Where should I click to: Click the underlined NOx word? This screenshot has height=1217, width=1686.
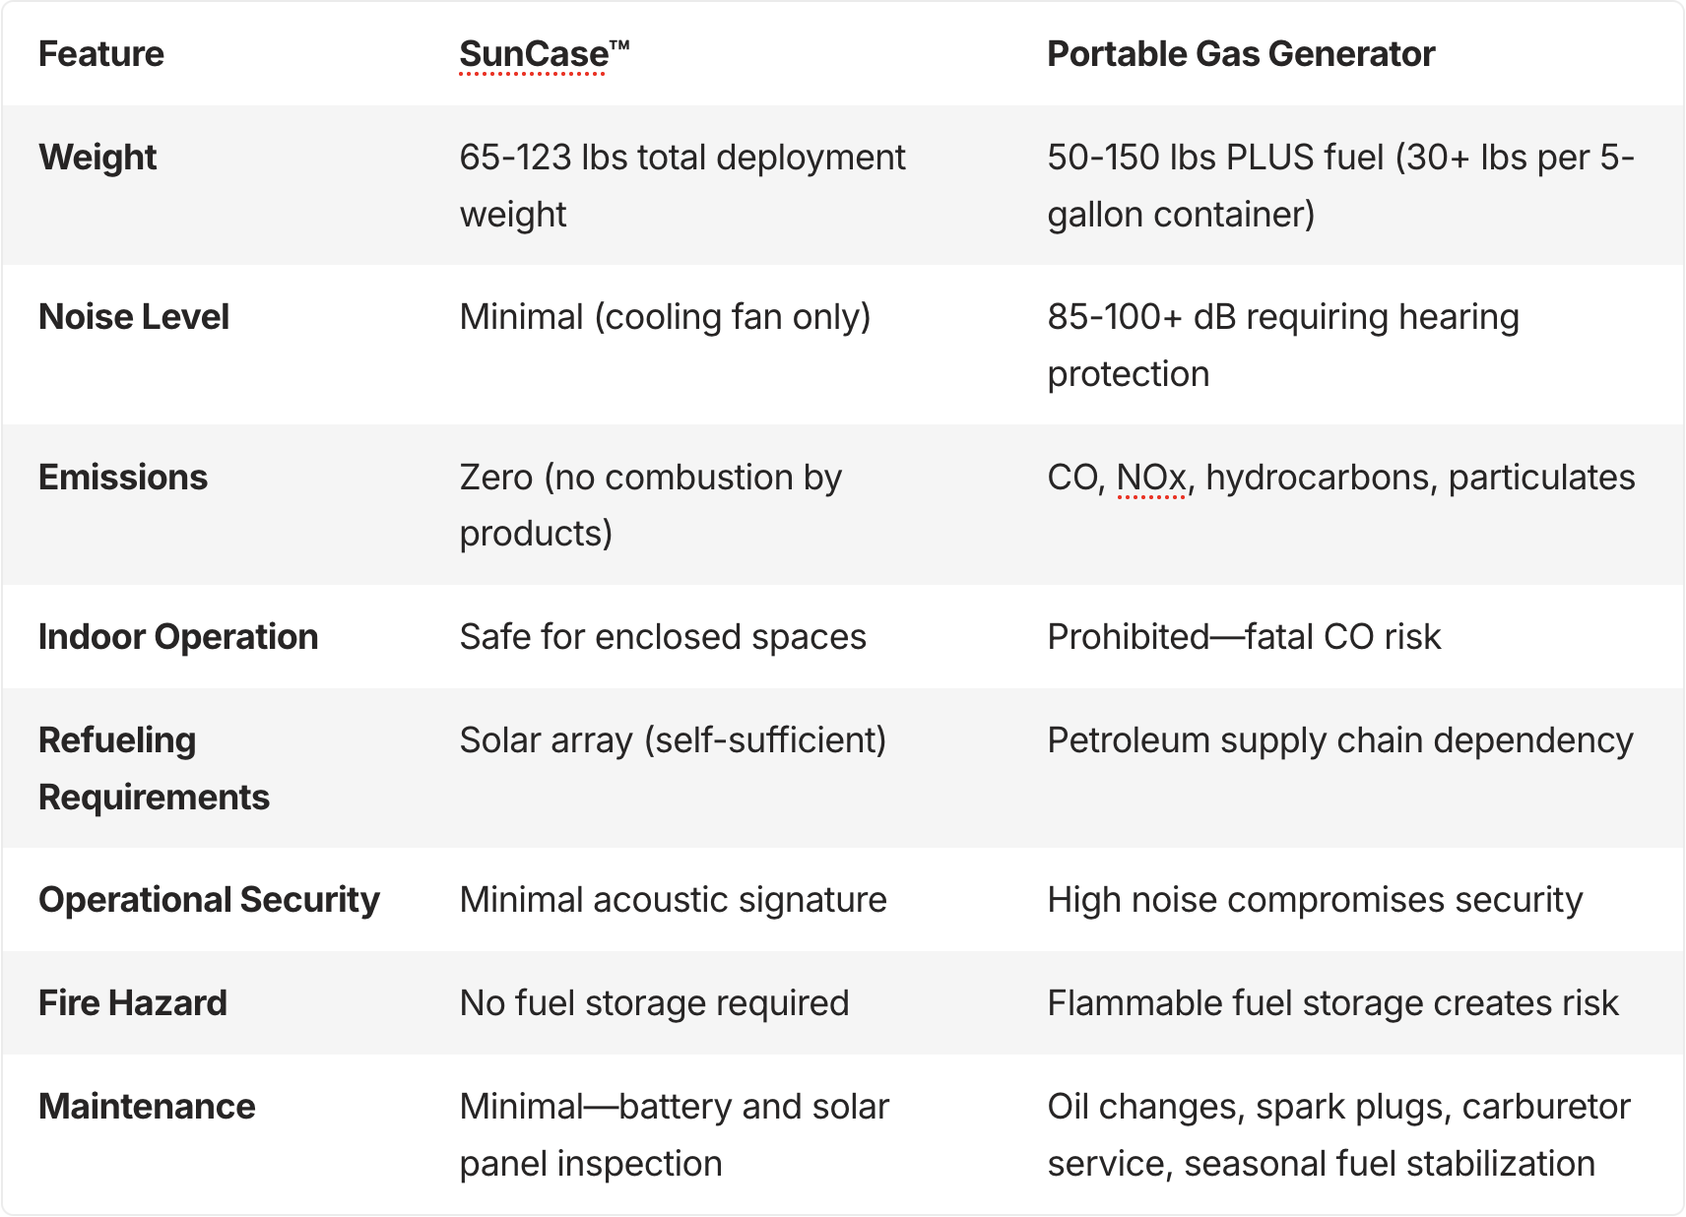click(x=1150, y=478)
